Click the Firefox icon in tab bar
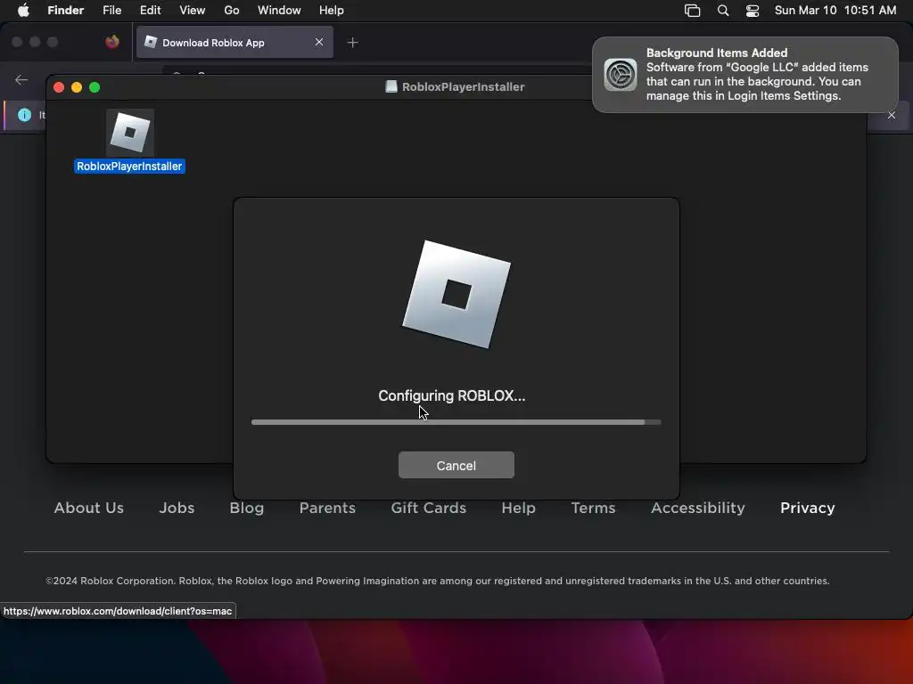913x684 pixels. [x=112, y=42]
